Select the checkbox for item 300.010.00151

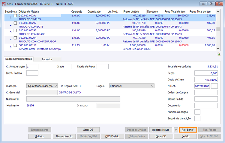click(15, 45)
